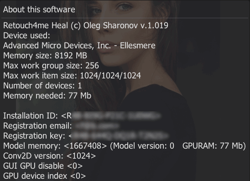Select Max work group size 256
Image resolution: width=250 pixels, height=181 pixels.
51,66
